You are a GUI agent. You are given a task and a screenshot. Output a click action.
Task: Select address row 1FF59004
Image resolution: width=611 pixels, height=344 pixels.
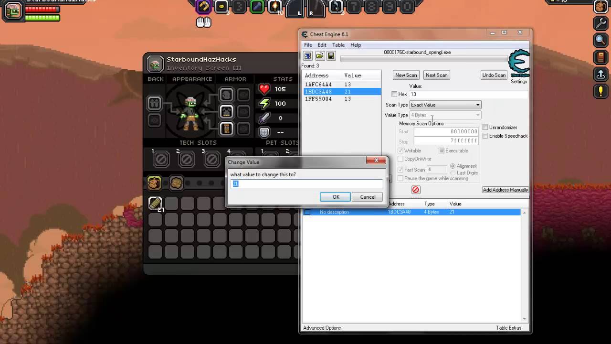coord(342,99)
